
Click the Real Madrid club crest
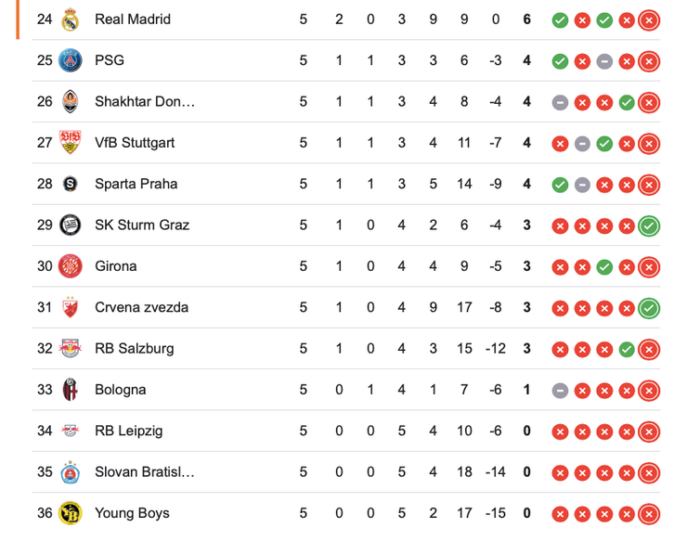click(71, 19)
